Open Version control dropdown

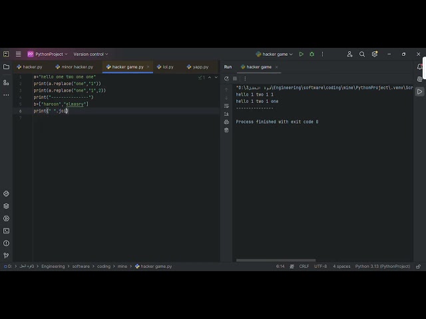(91, 54)
